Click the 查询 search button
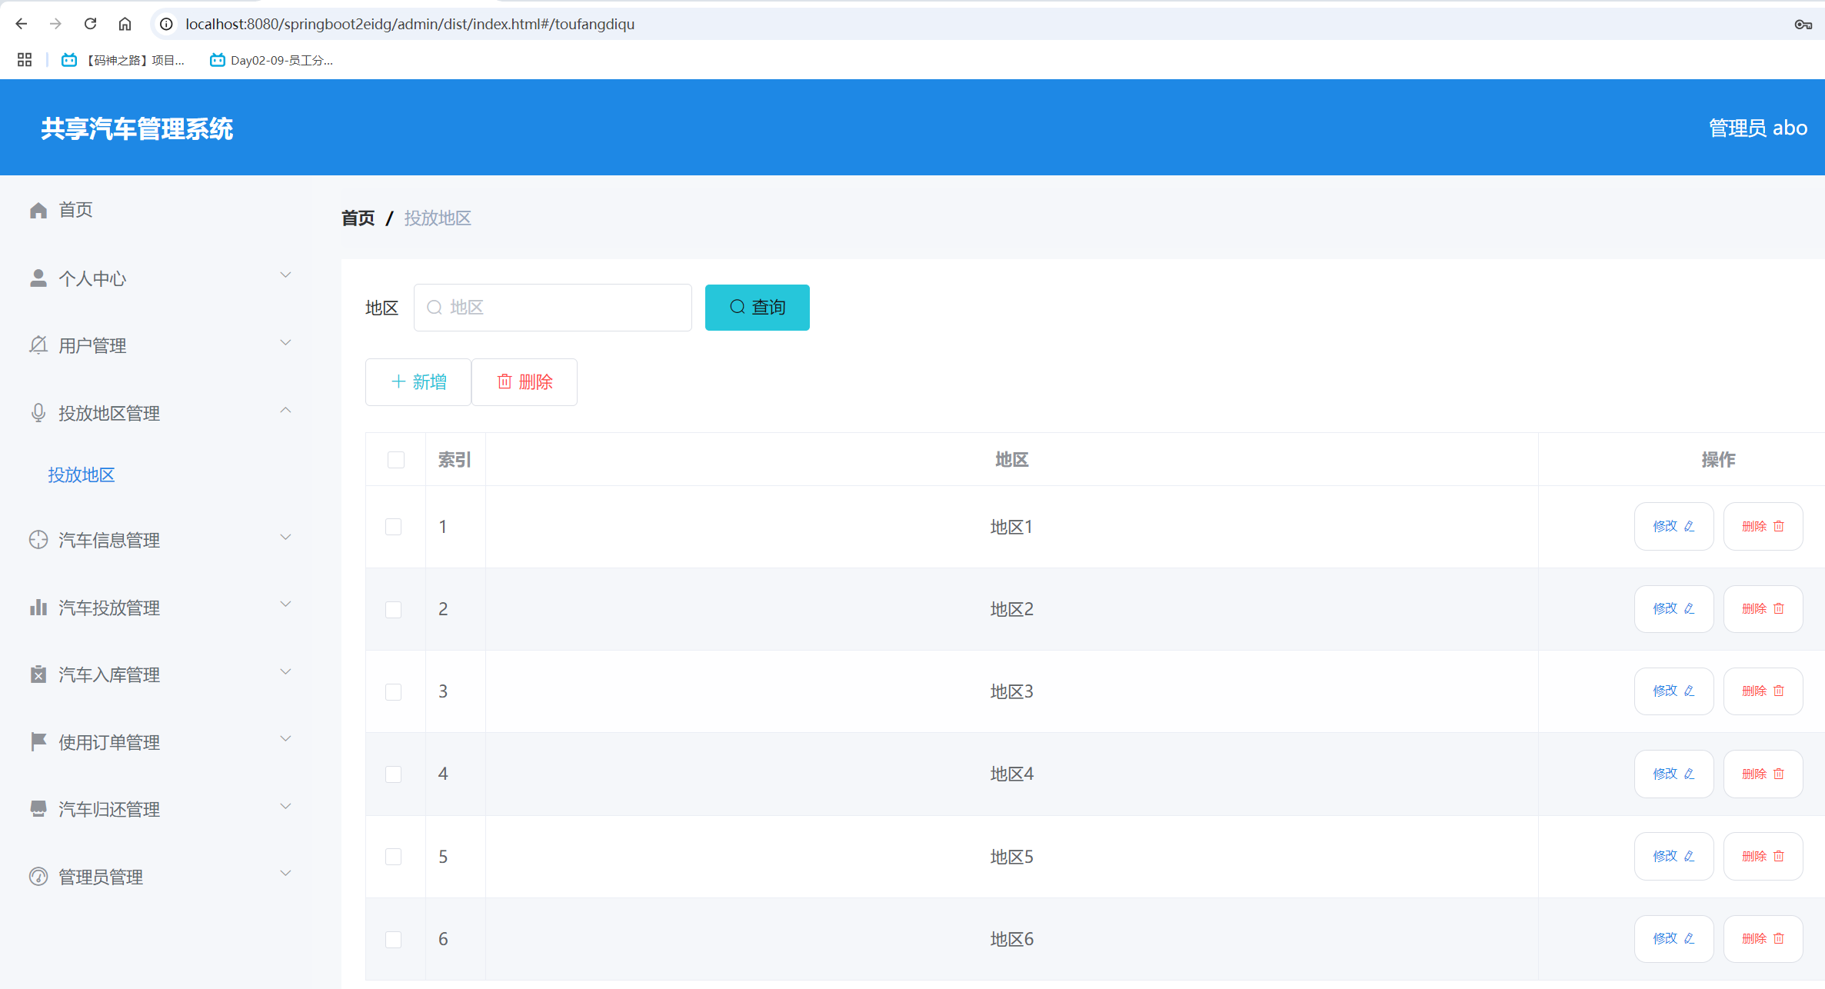 (x=757, y=308)
